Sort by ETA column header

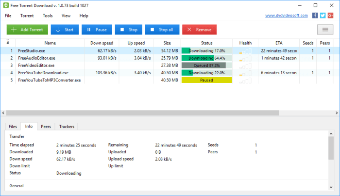[x=279, y=43]
